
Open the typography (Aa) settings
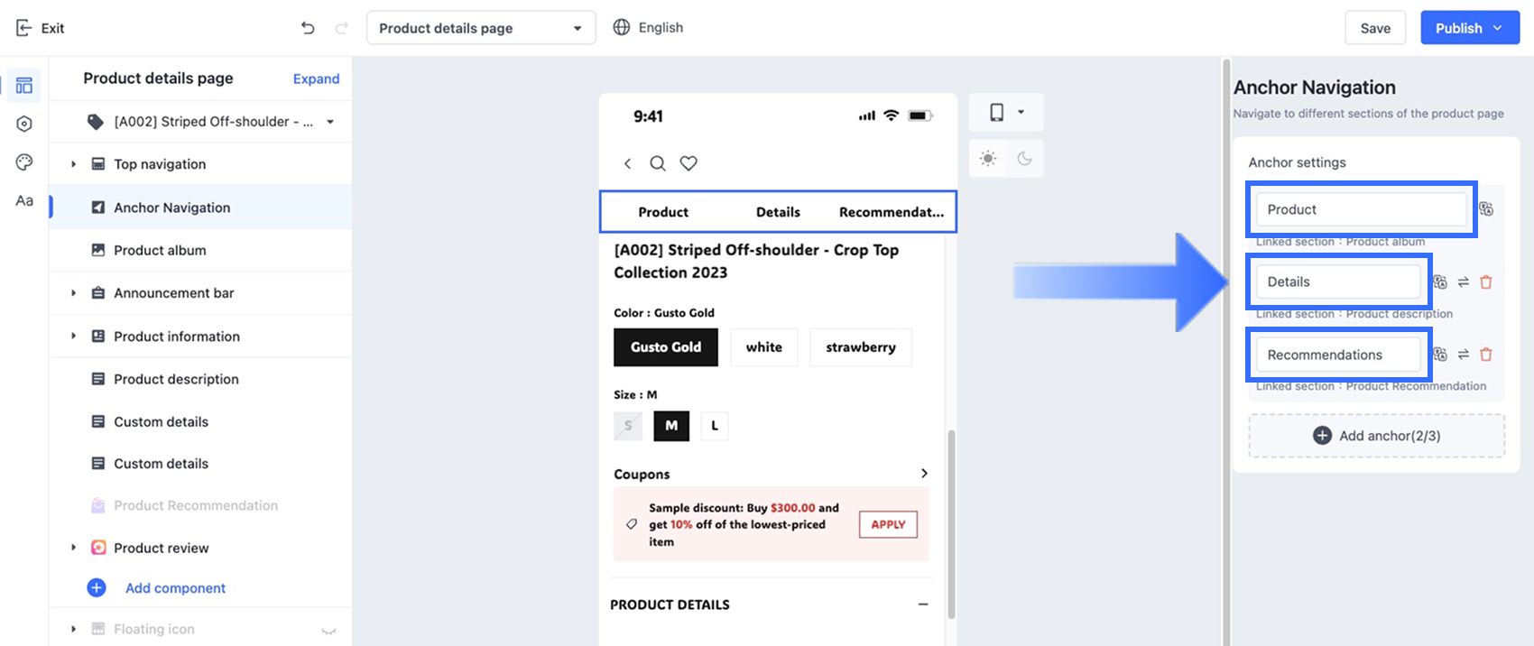(x=24, y=201)
